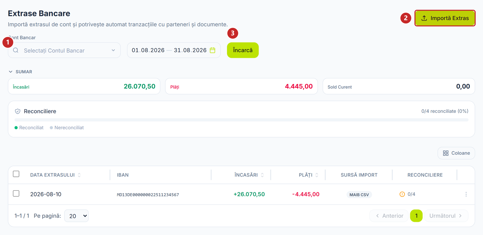
Task: Click the Încasări summary card
Action: tap(84, 86)
